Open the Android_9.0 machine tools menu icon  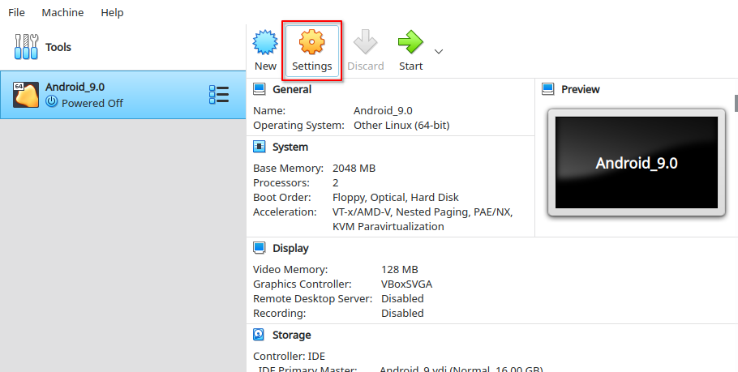pos(219,95)
